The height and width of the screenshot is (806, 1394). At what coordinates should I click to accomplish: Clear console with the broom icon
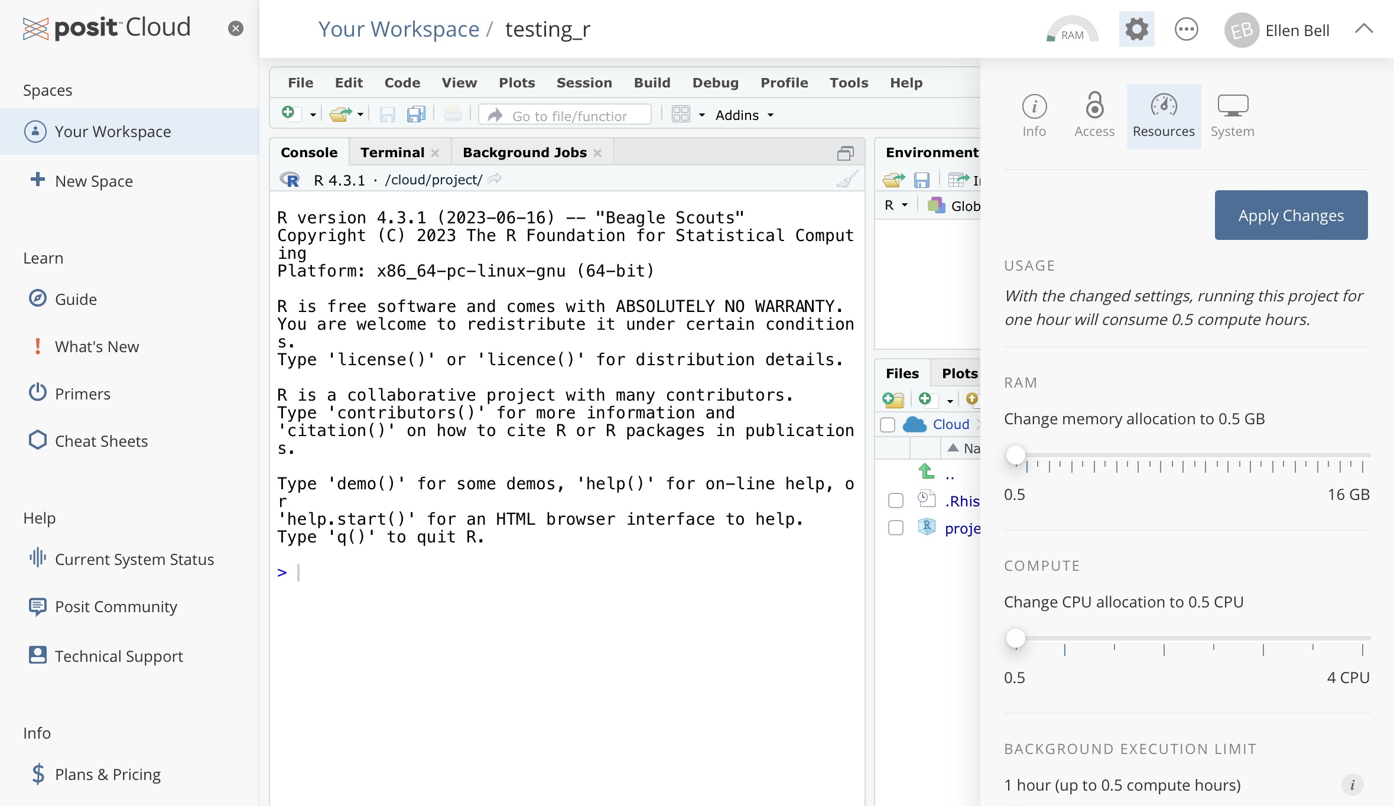(x=847, y=180)
